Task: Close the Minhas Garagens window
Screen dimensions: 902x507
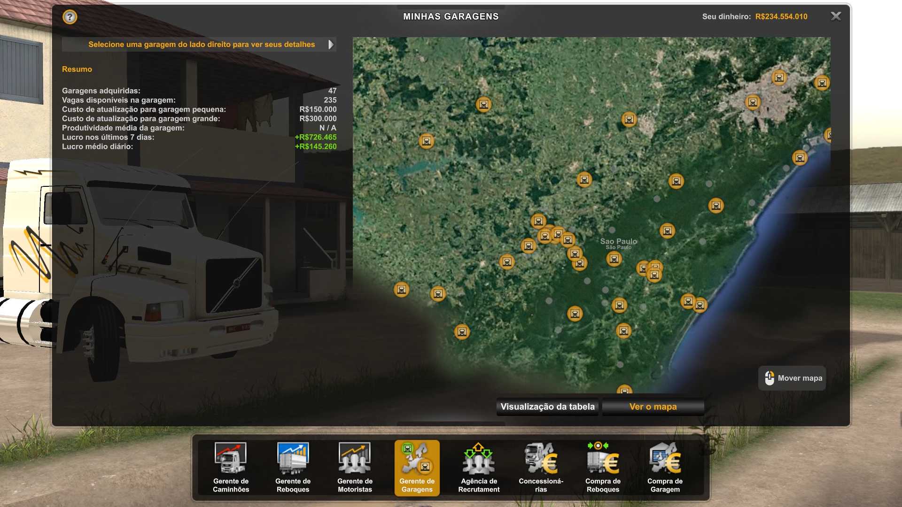Action: click(x=836, y=16)
